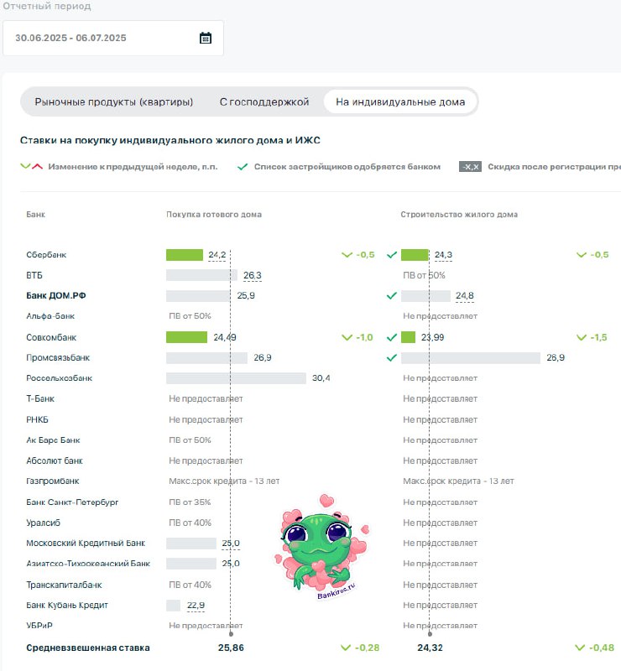The width and height of the screenshot is (621, 671).
Task: Click weighted average down arrow beside -0,48
Action: (580, 648)
